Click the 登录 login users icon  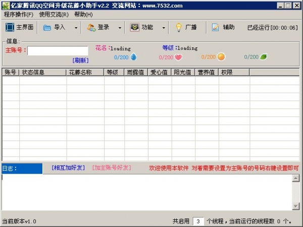point(91,28)
